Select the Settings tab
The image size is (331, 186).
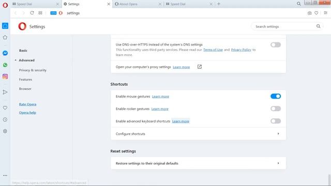point(87,4)
